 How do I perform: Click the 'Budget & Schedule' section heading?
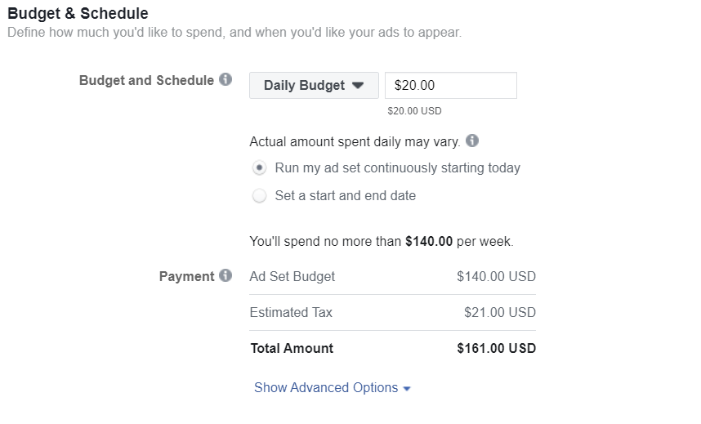tap(78, 13)
